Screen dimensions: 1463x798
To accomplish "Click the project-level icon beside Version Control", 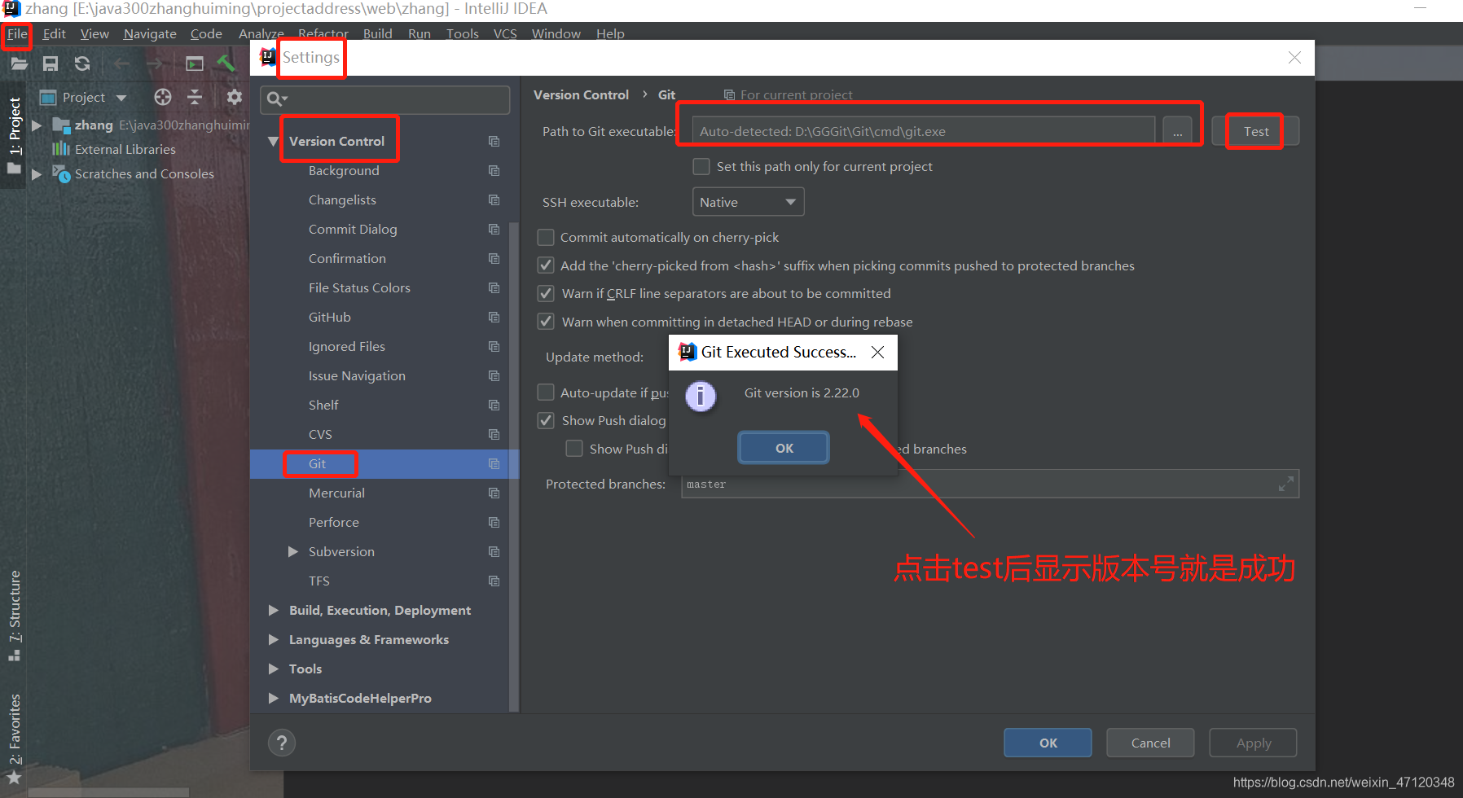I will coord(494,141).
